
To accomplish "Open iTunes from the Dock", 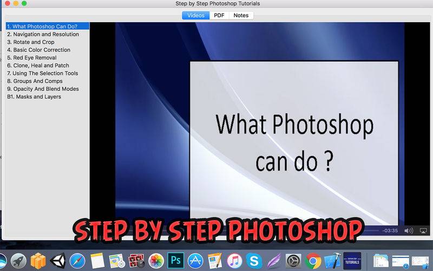I will pyautogui.click(x=234, y=261).
